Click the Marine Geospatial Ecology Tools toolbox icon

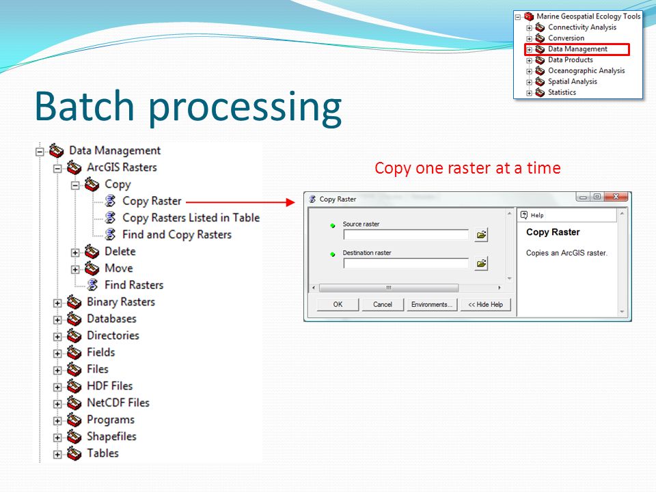[x=529, y=16]
